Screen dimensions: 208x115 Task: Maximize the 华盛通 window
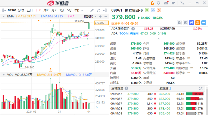pyautogui.click(x=197, y=3)
